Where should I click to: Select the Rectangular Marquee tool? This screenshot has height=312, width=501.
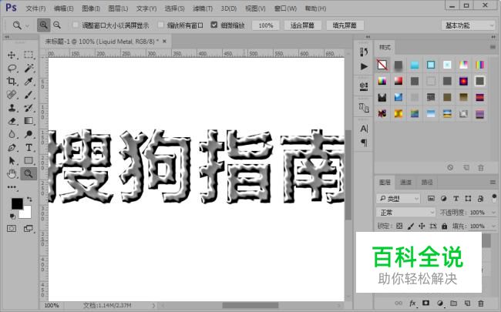tap(29, 55)
